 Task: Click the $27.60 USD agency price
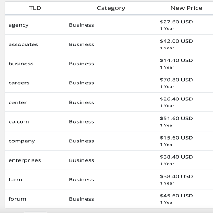click(x=176, y=22)
